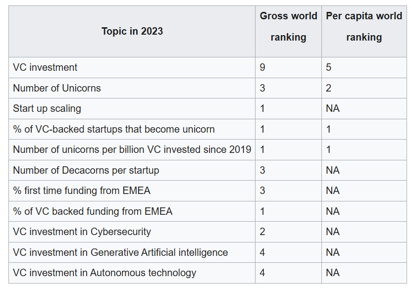Viewport: 411px width, 290px height.
Task: Click NA cell in Autonomous technology row
Action: pos(333,273)
